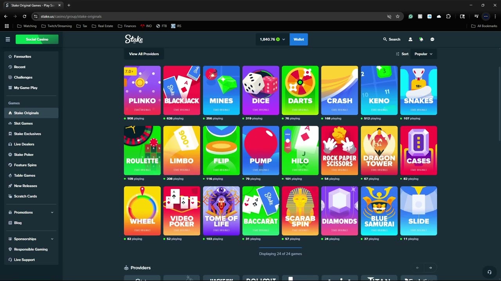This screenshot has width=501, height=281.
Task: Launch the Mines game
Action: tap(221, 91)
